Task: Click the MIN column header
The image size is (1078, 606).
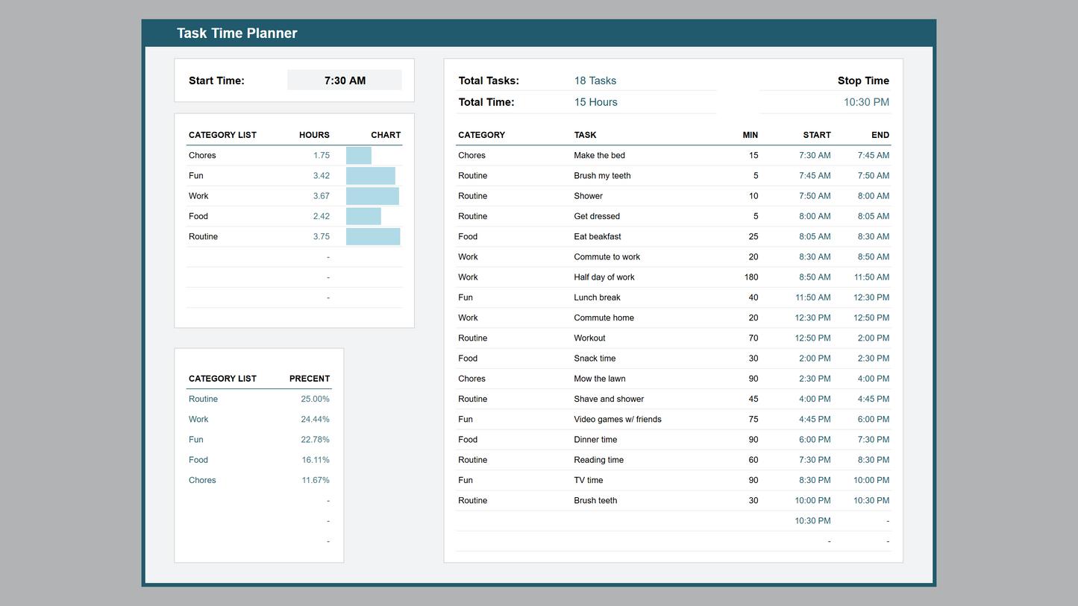Action: 750,135
